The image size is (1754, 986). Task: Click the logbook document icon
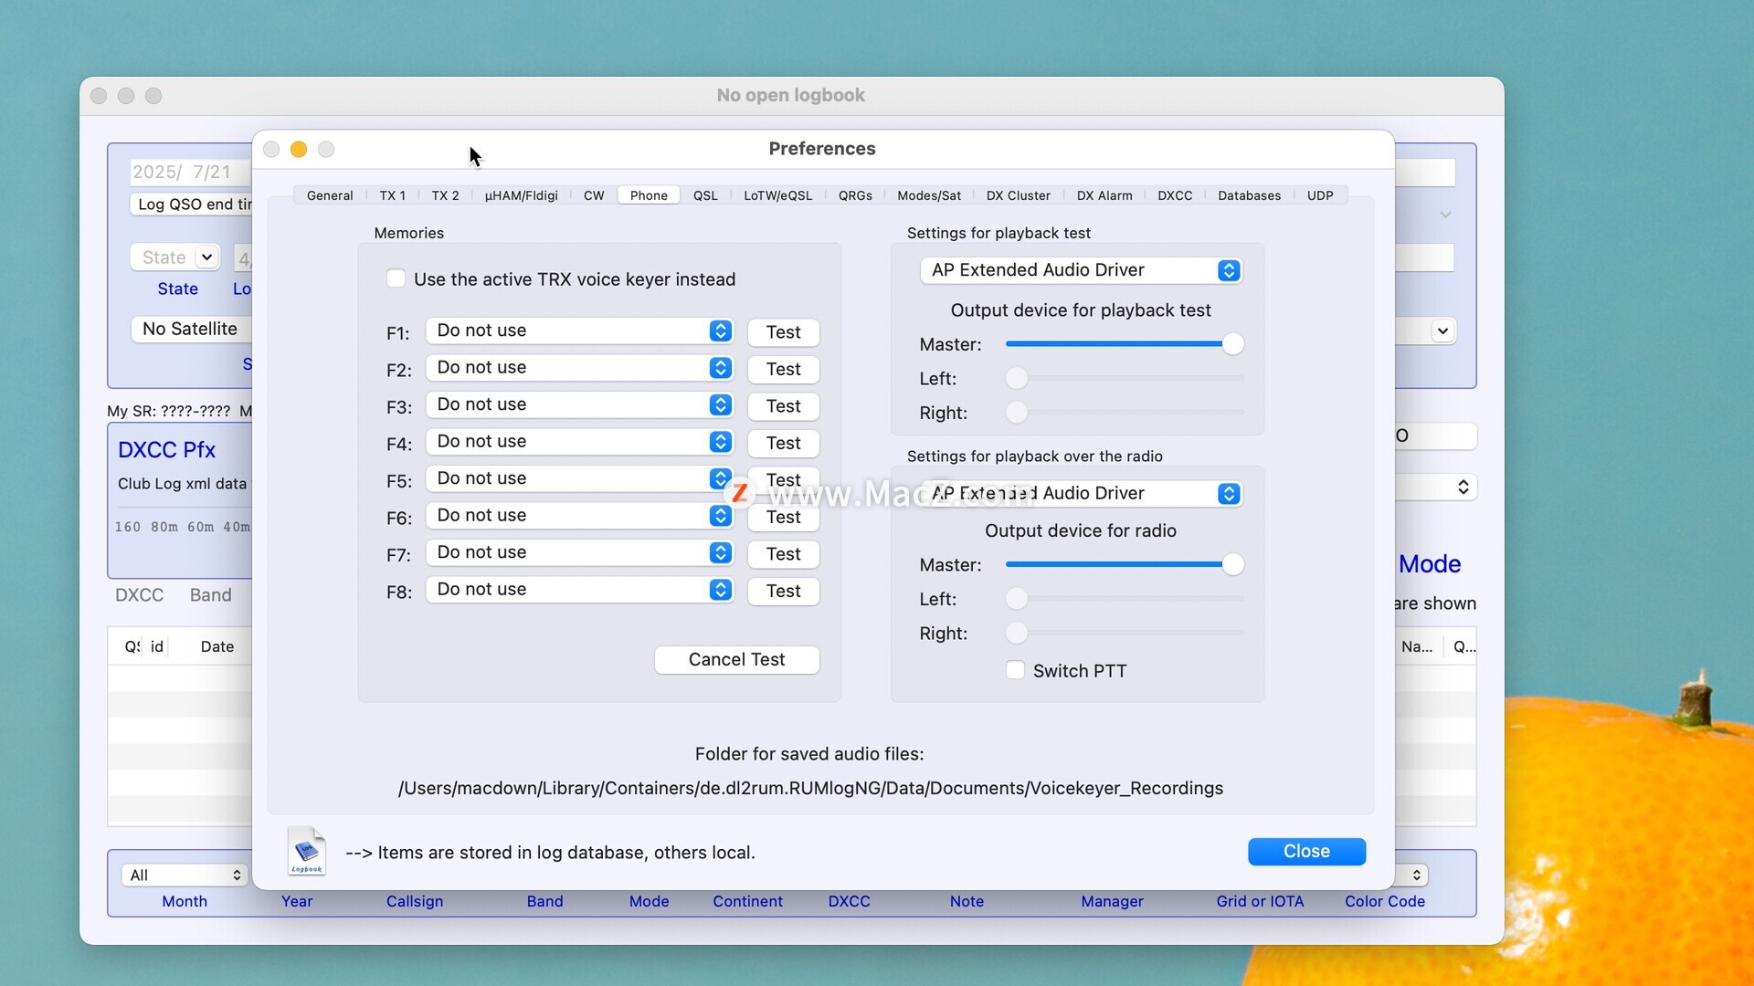tap(306, 851)
